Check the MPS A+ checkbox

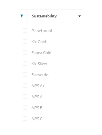point(25,86)
